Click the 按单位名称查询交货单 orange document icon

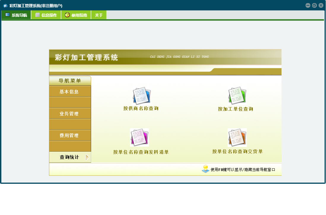237,137
